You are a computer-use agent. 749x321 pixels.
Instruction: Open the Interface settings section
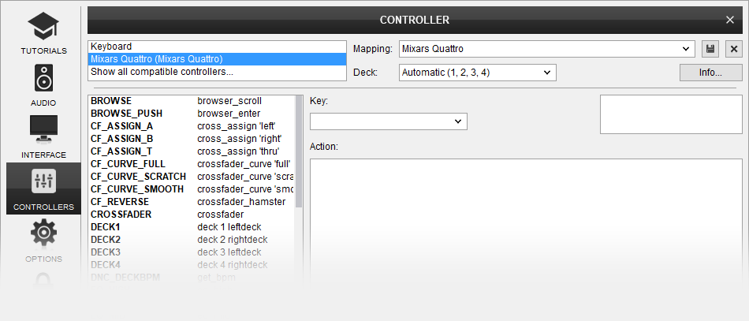click(43, 136)
